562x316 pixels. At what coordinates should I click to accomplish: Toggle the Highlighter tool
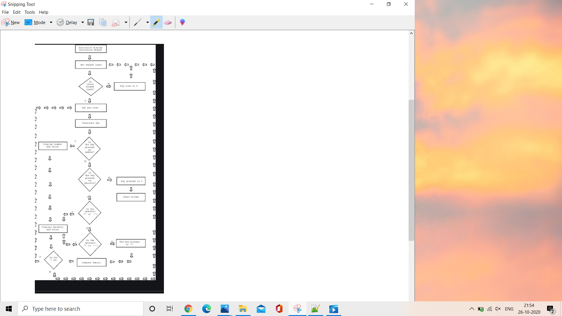coord(156,23)
